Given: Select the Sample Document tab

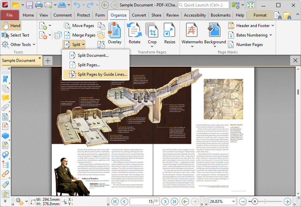Looking at the screenshot, I should [19, 61].
